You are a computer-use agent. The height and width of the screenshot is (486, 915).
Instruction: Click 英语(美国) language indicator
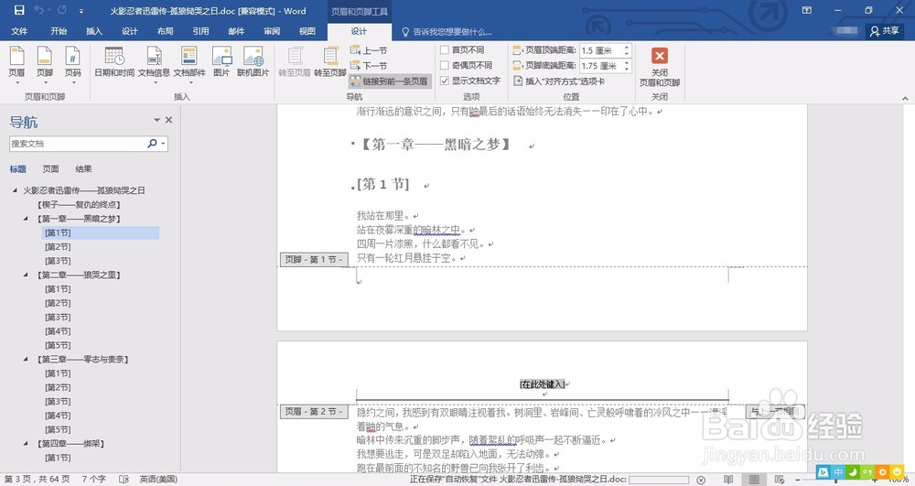(x=158, y=479)
